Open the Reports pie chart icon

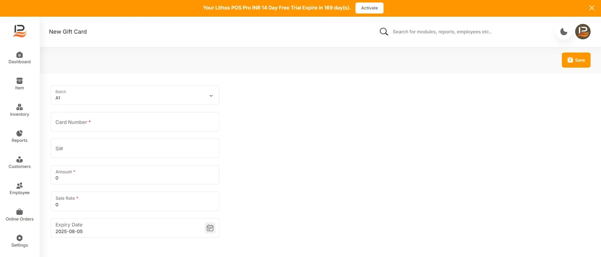click(20, 133)
